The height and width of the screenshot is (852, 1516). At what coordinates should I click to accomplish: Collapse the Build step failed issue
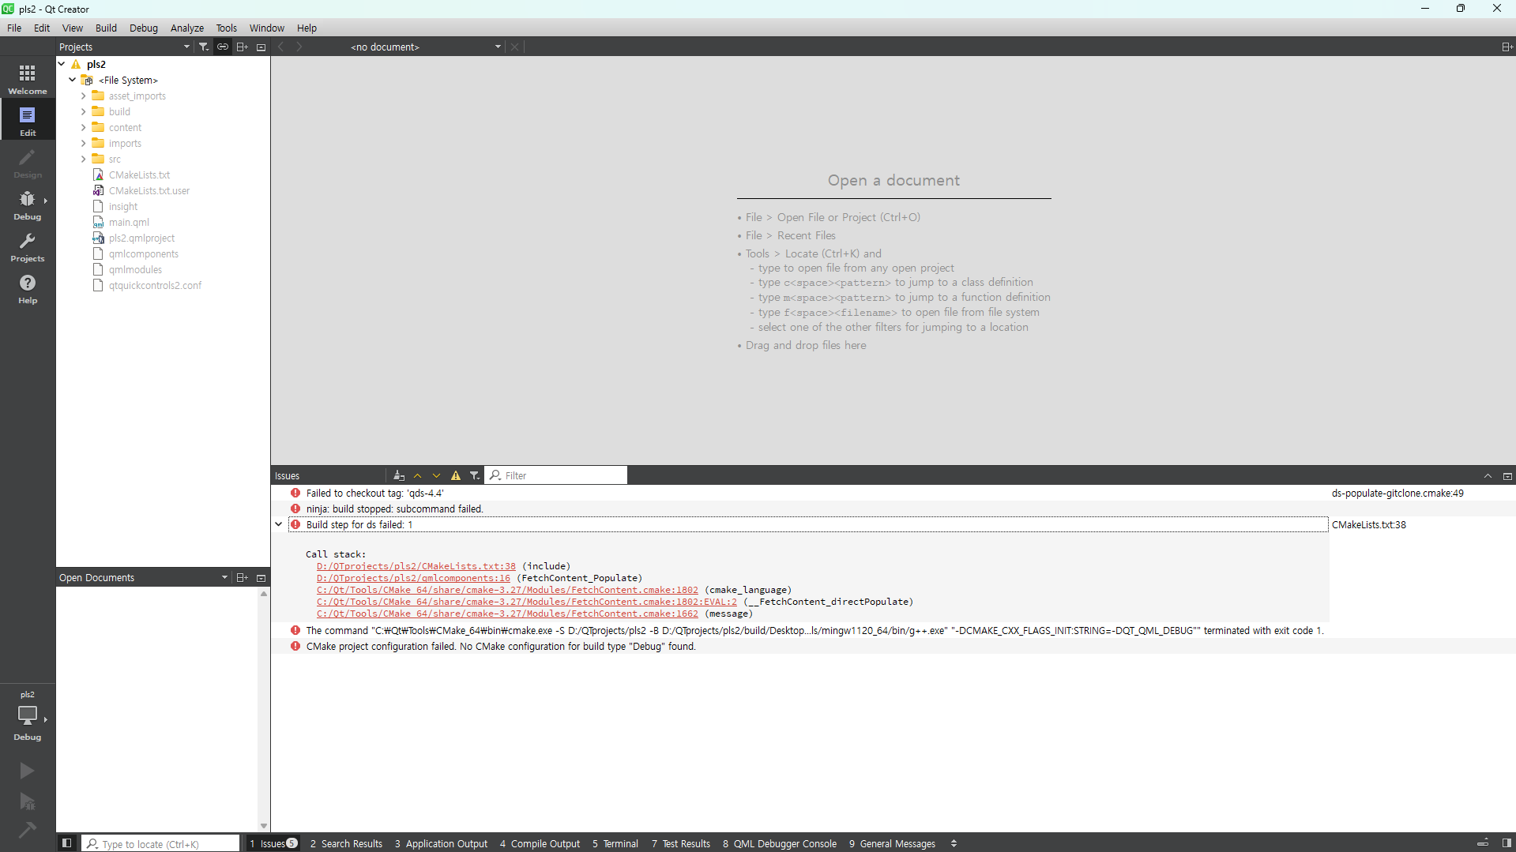[279, 524]
